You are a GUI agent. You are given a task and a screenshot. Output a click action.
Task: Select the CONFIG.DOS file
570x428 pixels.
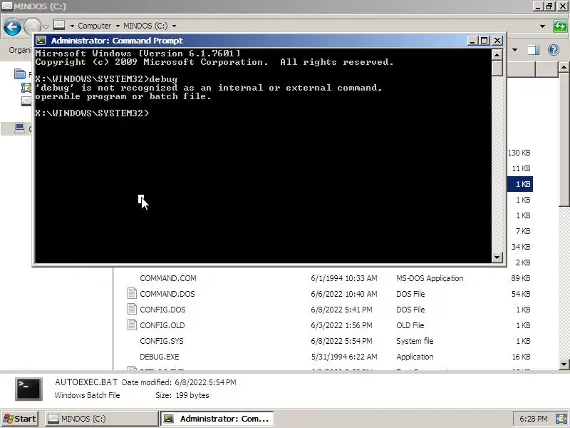[x=162, y=310]
